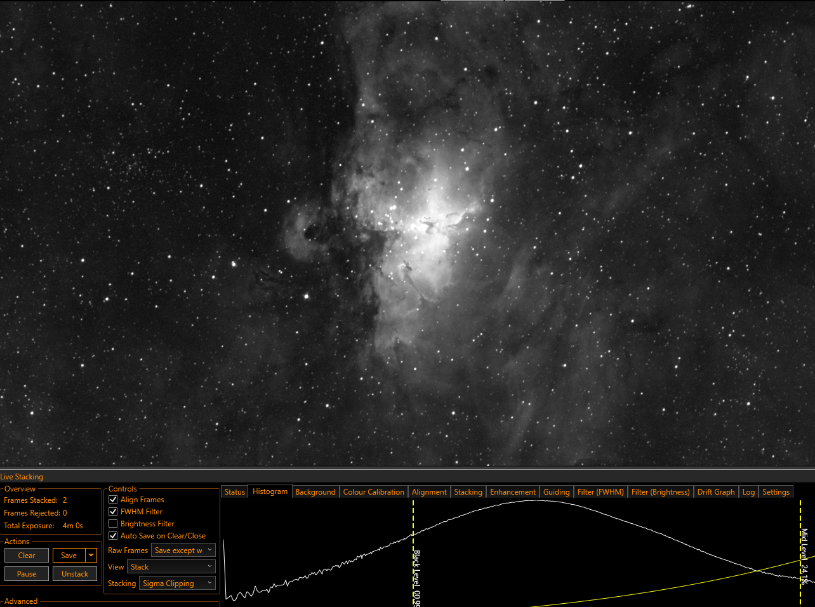This screenshot has width=815, height=607.
Task: Show the Alignment tab
Action: (430, 492)
